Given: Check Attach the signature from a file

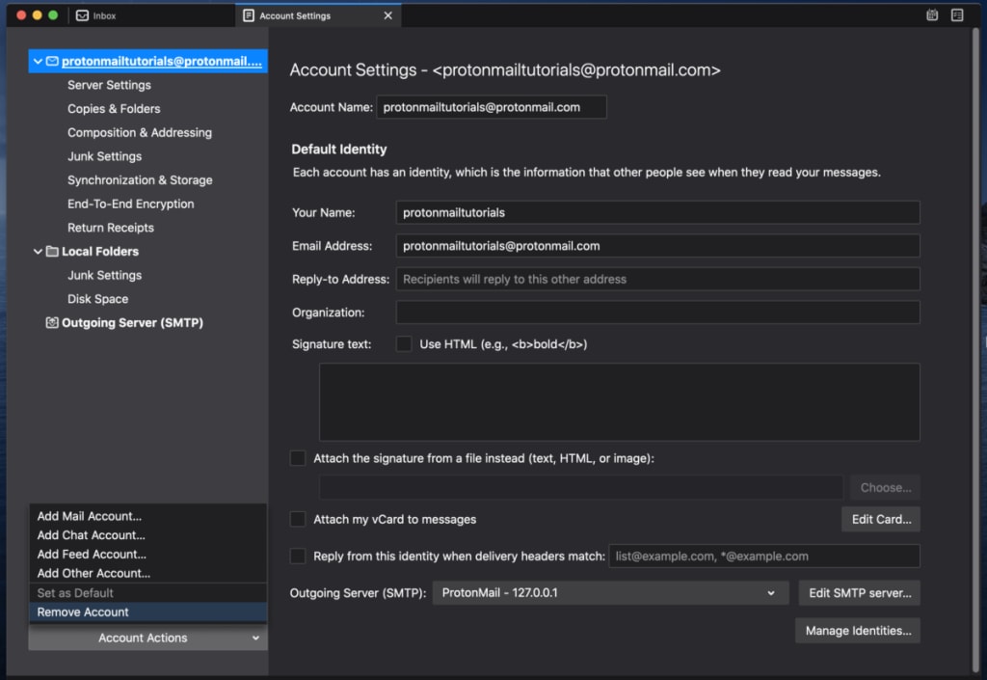Looking at the screenshot, I should coord(298,458).
